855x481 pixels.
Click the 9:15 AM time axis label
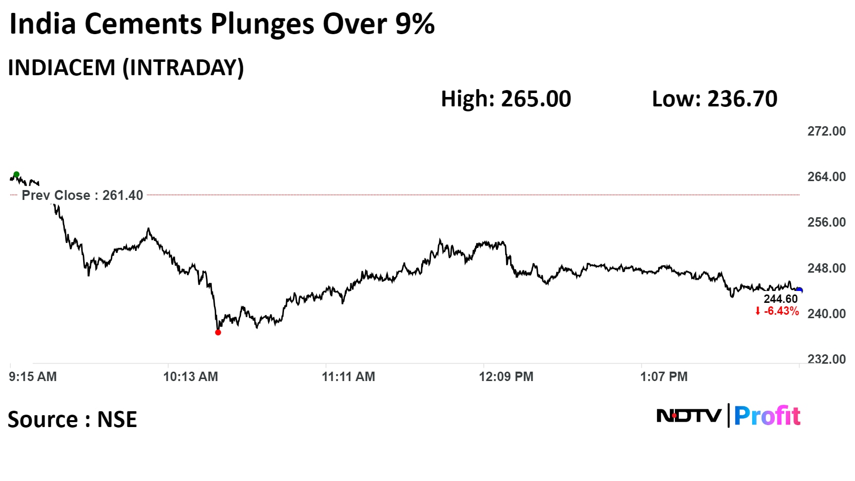pos(33,377)
